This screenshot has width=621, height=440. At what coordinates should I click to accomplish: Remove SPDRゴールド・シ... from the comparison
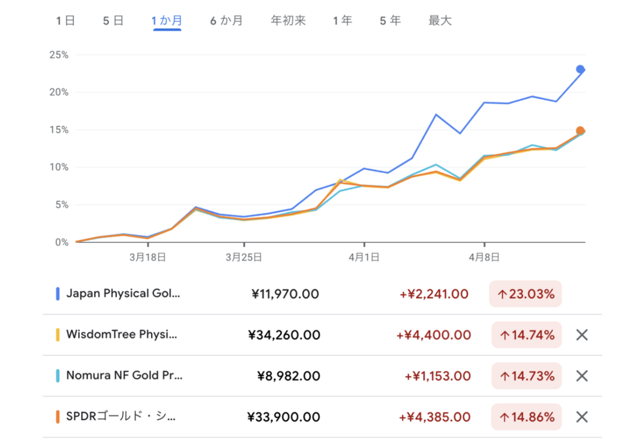tap(581, 416)
